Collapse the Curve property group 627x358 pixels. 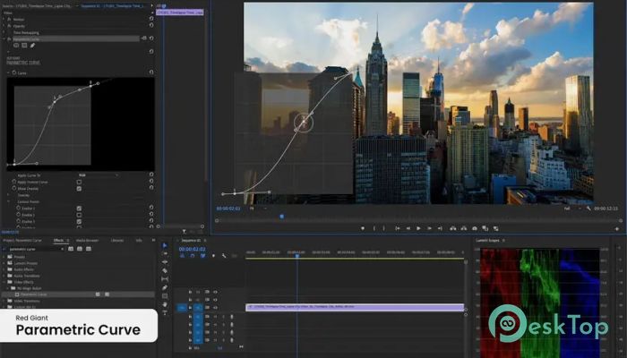click(8, 72)
